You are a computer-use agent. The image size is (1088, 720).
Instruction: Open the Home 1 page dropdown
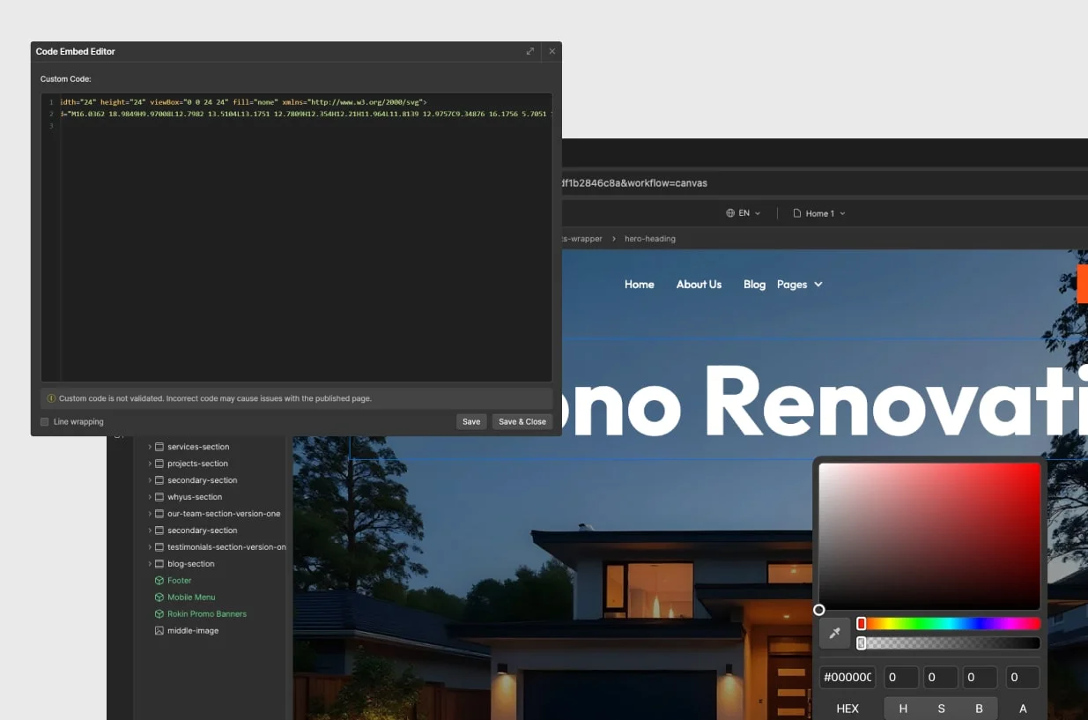(842, 213)
